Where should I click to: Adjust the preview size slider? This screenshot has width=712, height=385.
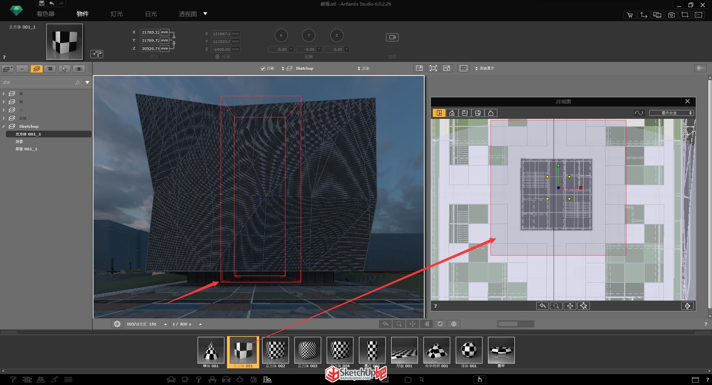tap(515, 324)
